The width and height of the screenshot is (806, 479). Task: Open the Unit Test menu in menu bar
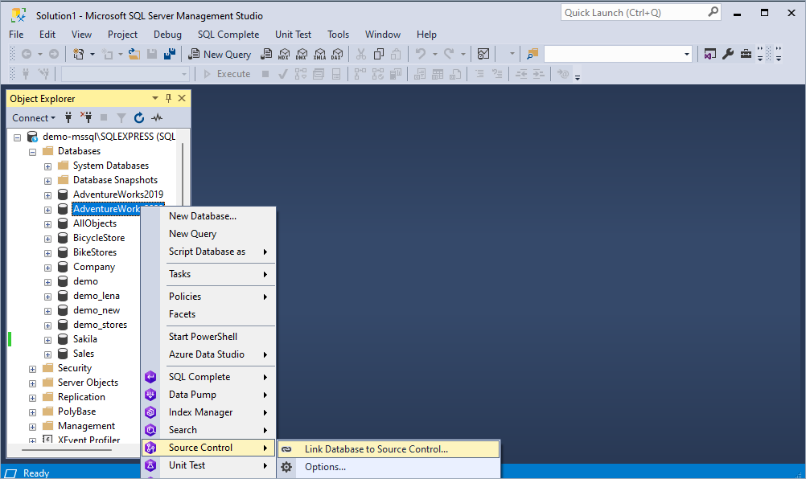293,35
